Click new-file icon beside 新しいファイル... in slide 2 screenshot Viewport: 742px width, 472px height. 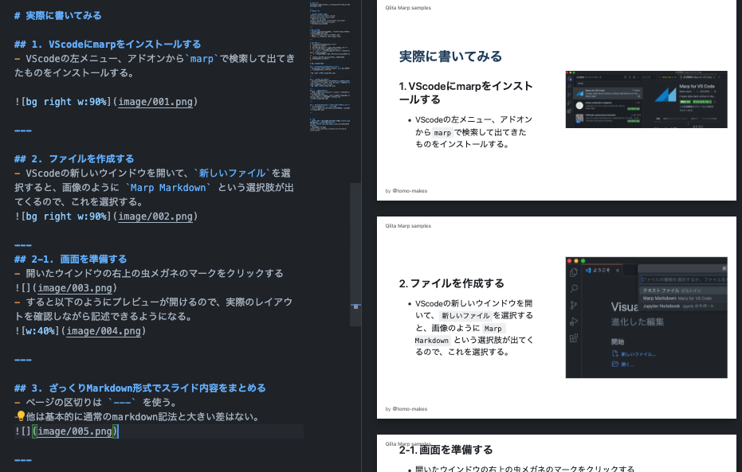pyautogui.click(x=615, y=353)
